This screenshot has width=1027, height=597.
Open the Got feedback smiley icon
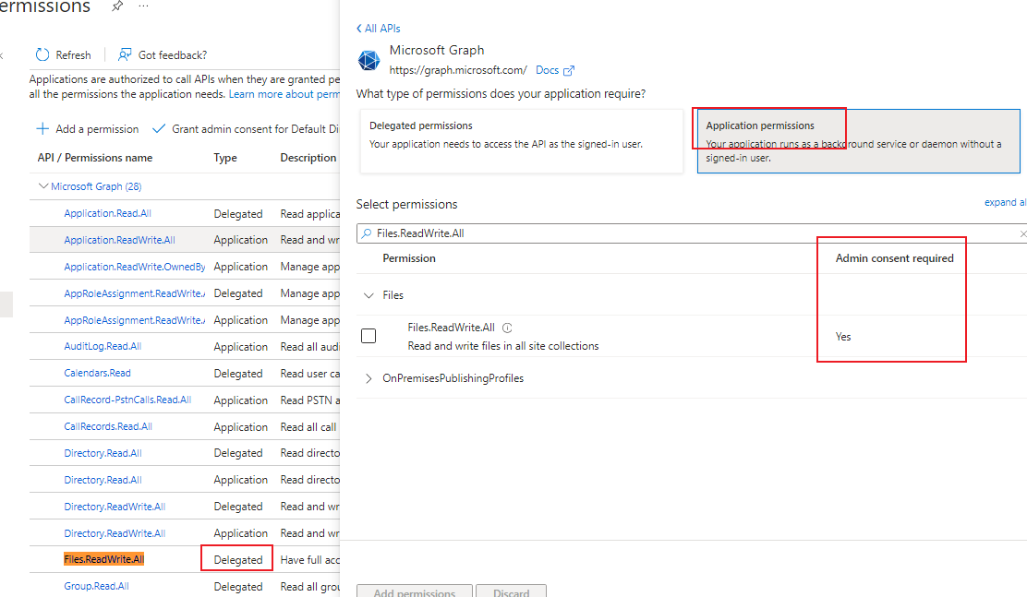(x=123, y=54)
